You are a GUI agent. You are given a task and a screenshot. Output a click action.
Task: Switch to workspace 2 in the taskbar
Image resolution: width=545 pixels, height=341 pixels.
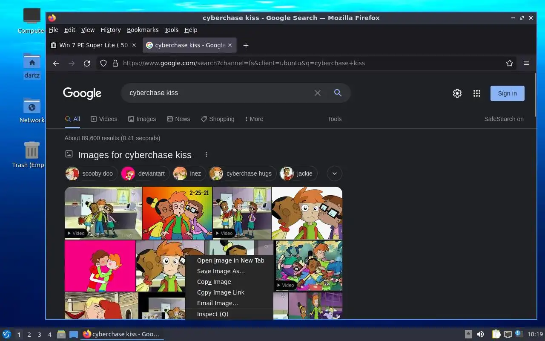[29, 335]
